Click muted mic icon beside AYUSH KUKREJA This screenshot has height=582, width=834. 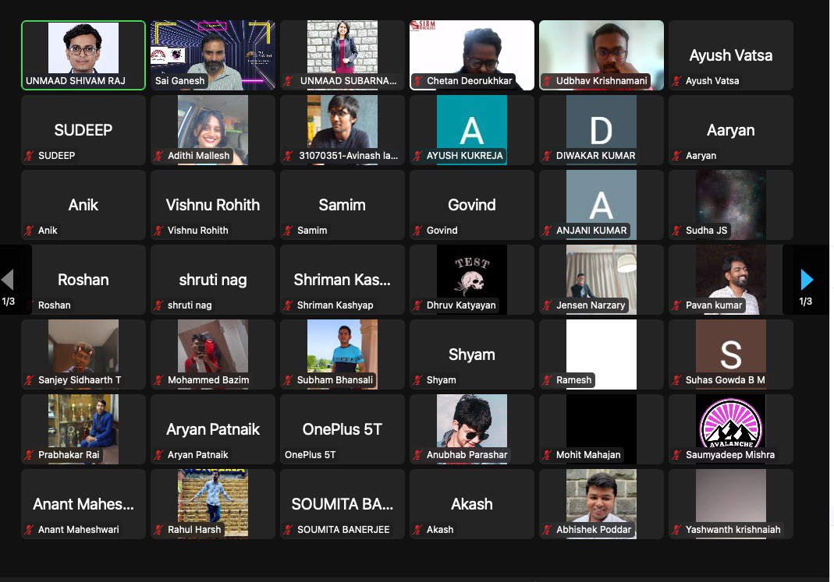(418, 156)
